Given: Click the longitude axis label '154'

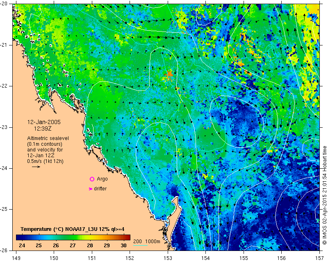Looking at the screenshot, I should pyautogui.click(x=206, y=258).
